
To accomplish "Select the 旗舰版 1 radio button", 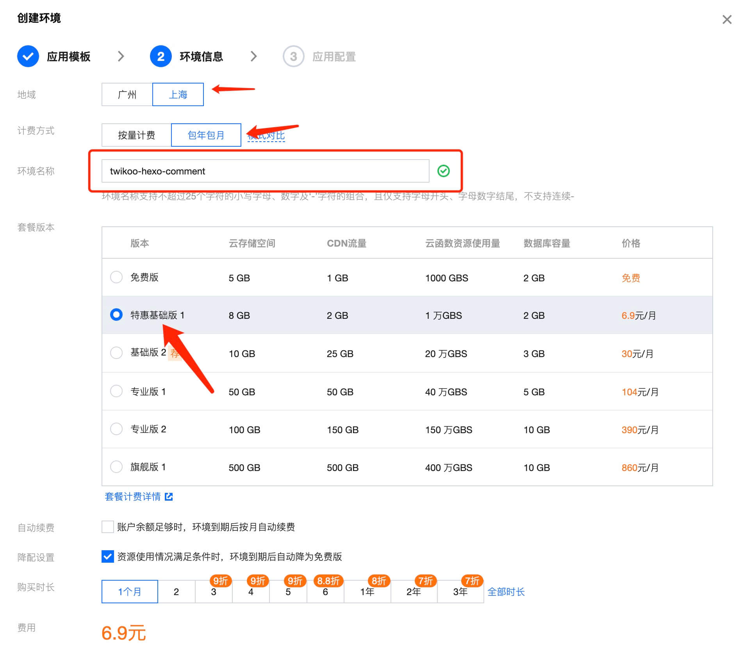I will (x=116, y=467).
